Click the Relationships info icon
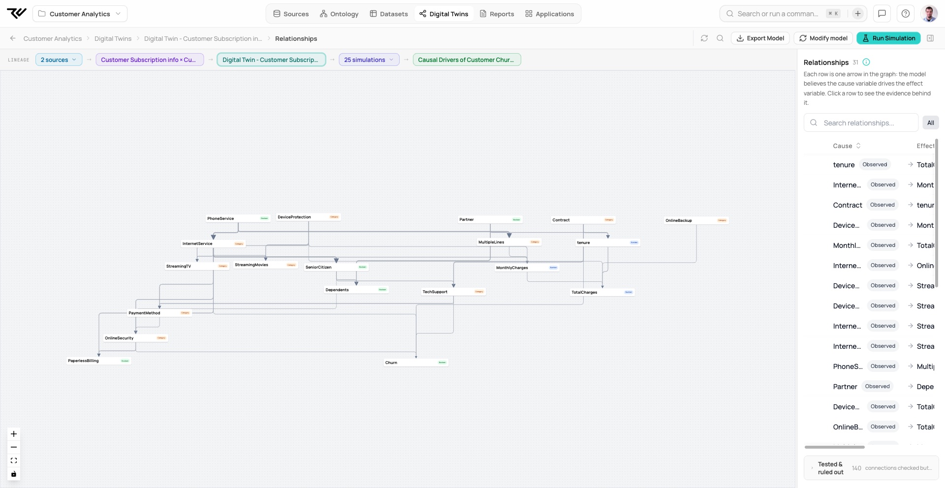The width and height of the screenshot is (945, 488). pos(866,62)
